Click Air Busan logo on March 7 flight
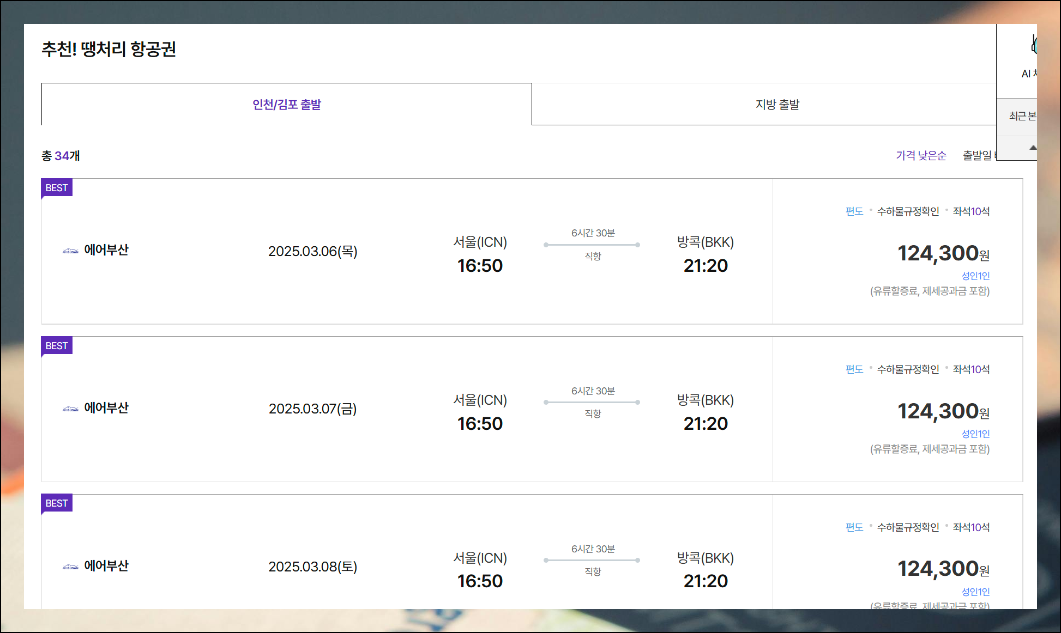1061x633 pixels. 70,409
